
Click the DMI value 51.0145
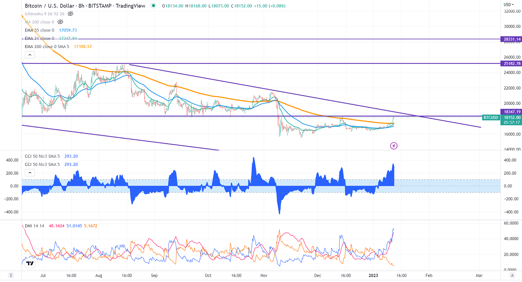coord(74,226)
